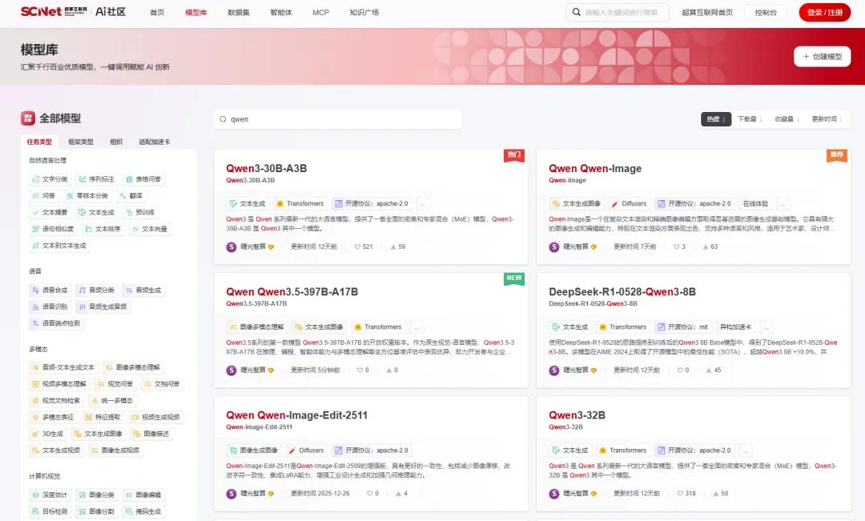Viewport: 865px width, 521px height.
Task: Open the 在线体验 link on Qwen-Image card
Action: tap(756, 203)
